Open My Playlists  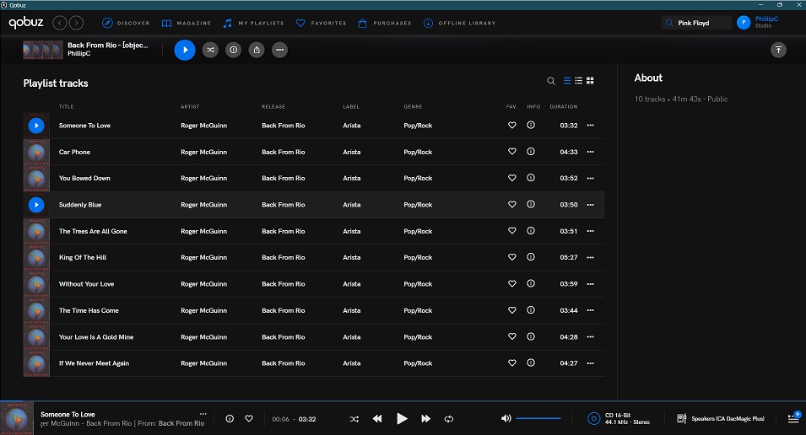tap(253, 23)
